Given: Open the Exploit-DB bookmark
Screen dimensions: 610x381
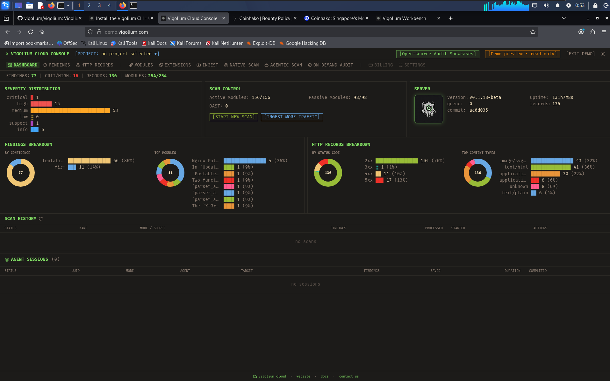Looking at the screenshot, I should click(x=261, y=43).
